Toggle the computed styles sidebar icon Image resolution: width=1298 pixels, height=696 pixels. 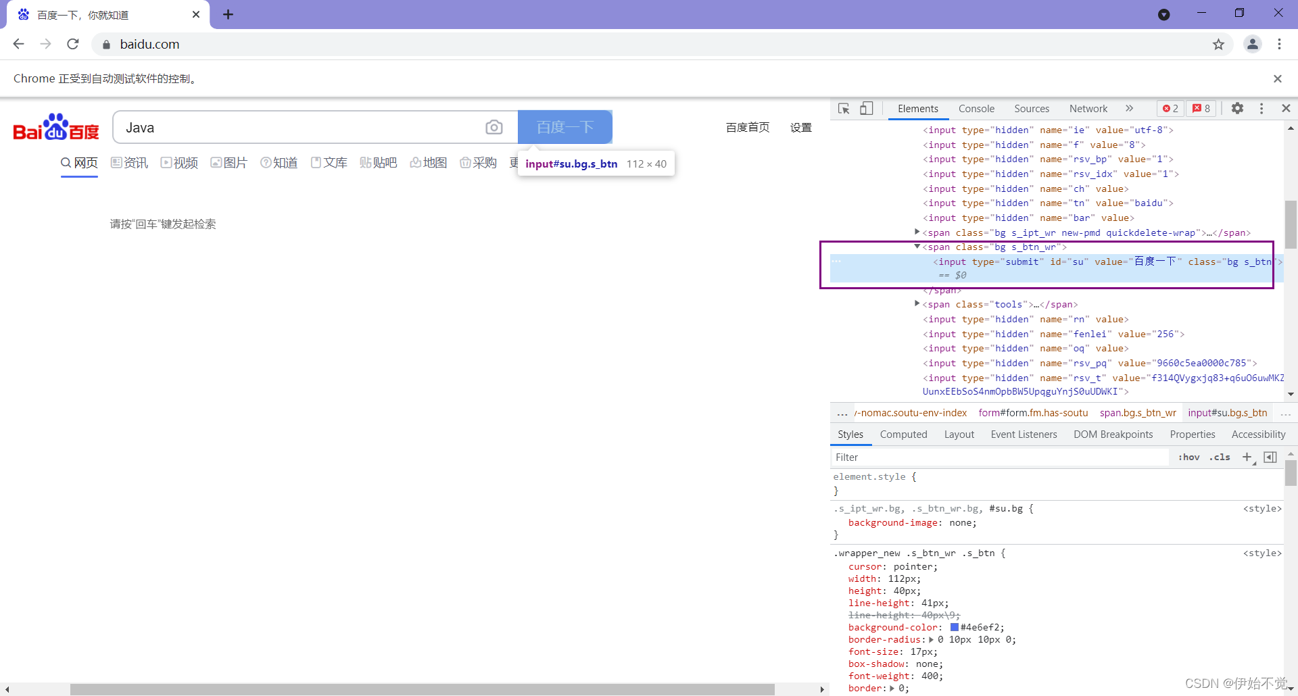1270,457
